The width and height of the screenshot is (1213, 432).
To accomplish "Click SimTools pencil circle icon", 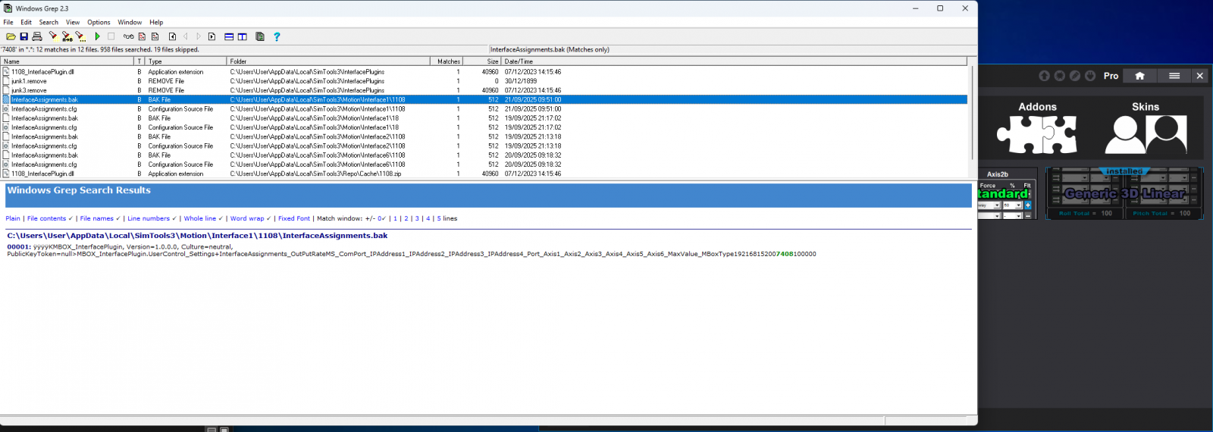I will [1074, 76].
